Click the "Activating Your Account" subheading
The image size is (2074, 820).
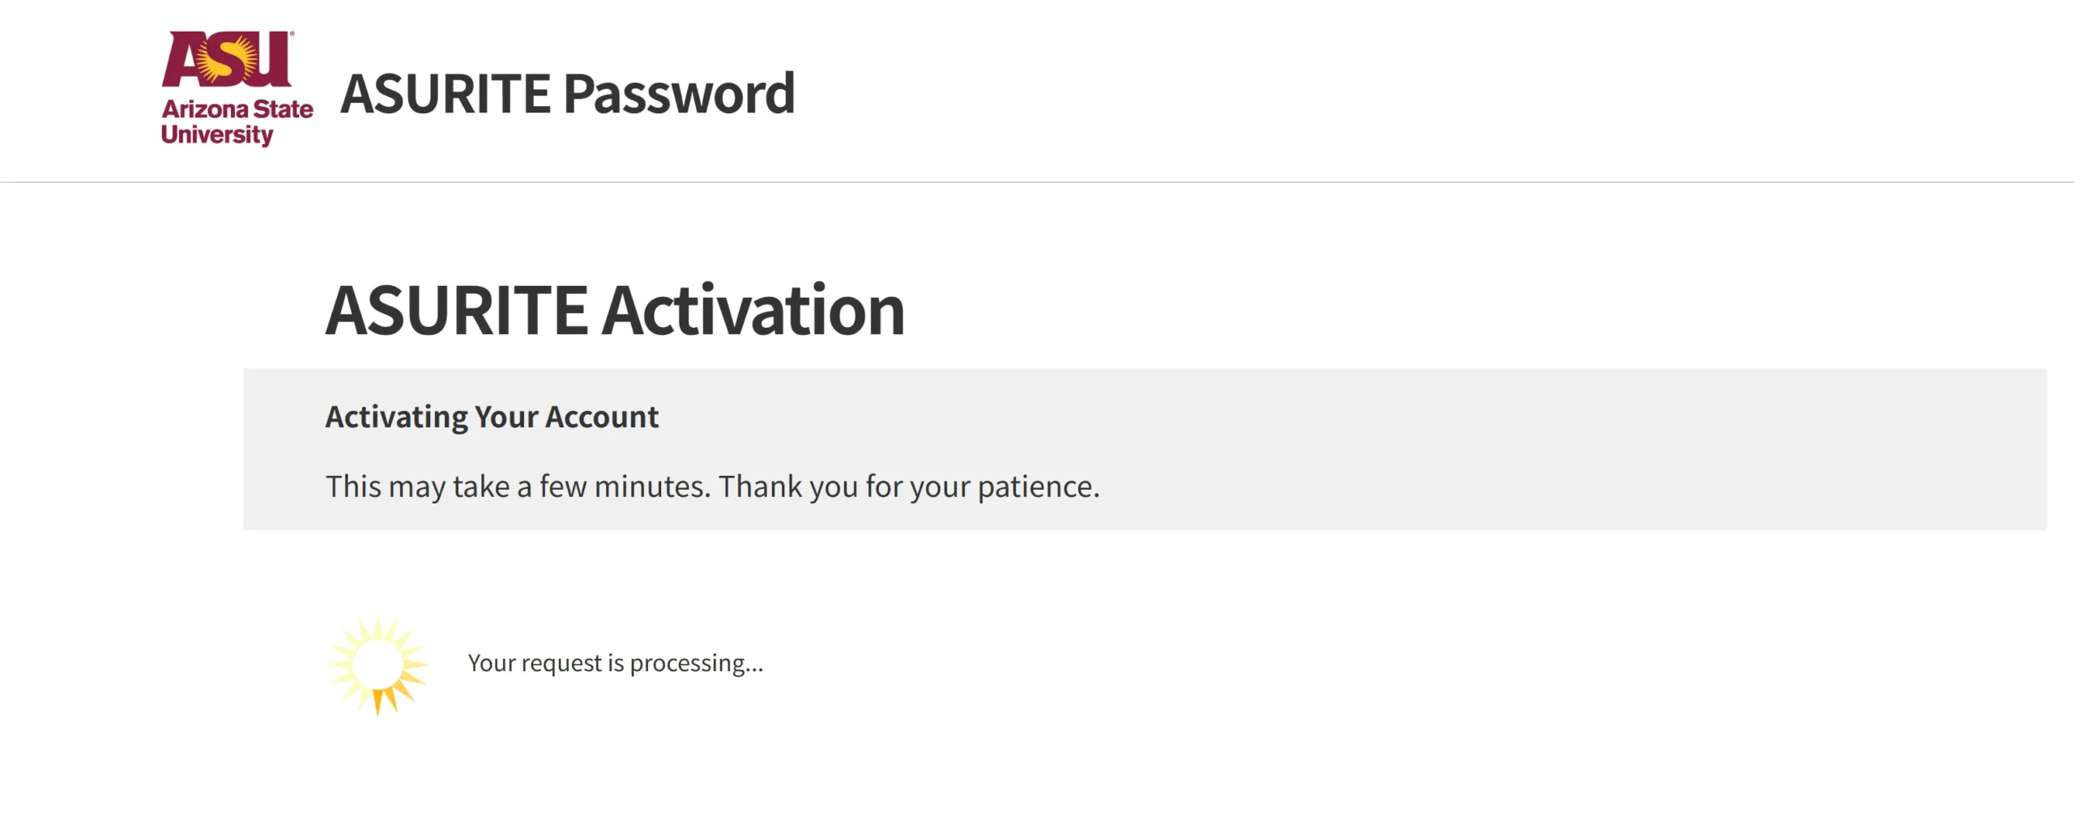coord(492,417)
